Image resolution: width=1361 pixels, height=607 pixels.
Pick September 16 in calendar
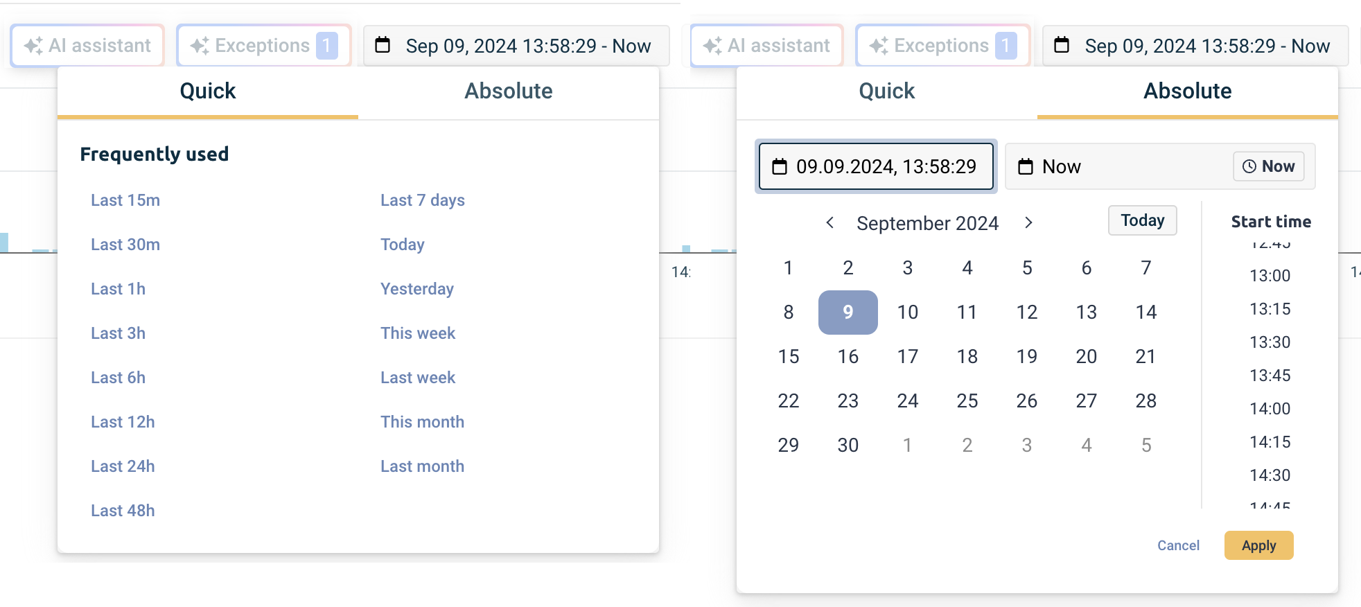(x=848, y=357)
